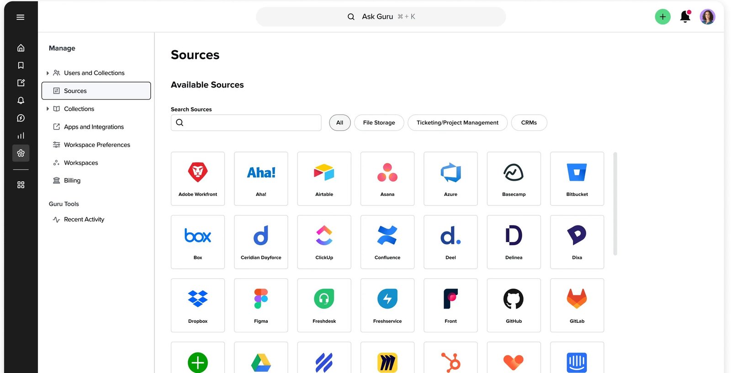Screen dimensions: 731x373
Task: Open the notifications bell in the top bar
Action: pyautogui.click(x=685, y=17)
